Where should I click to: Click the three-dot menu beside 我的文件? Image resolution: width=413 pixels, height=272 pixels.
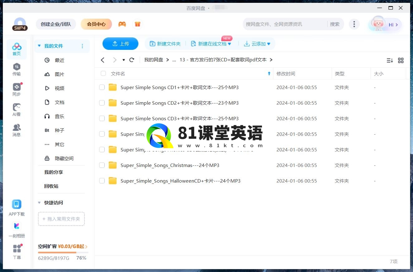pyautogui.click(x=82, y=46)
